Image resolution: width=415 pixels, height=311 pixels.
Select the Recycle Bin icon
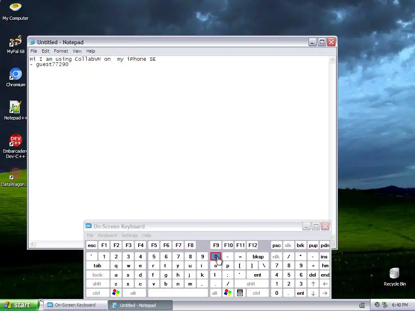[x=395, y=277]
